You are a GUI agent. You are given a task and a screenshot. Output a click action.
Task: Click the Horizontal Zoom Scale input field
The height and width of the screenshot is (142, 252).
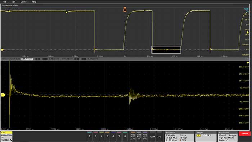coord(27,59)
